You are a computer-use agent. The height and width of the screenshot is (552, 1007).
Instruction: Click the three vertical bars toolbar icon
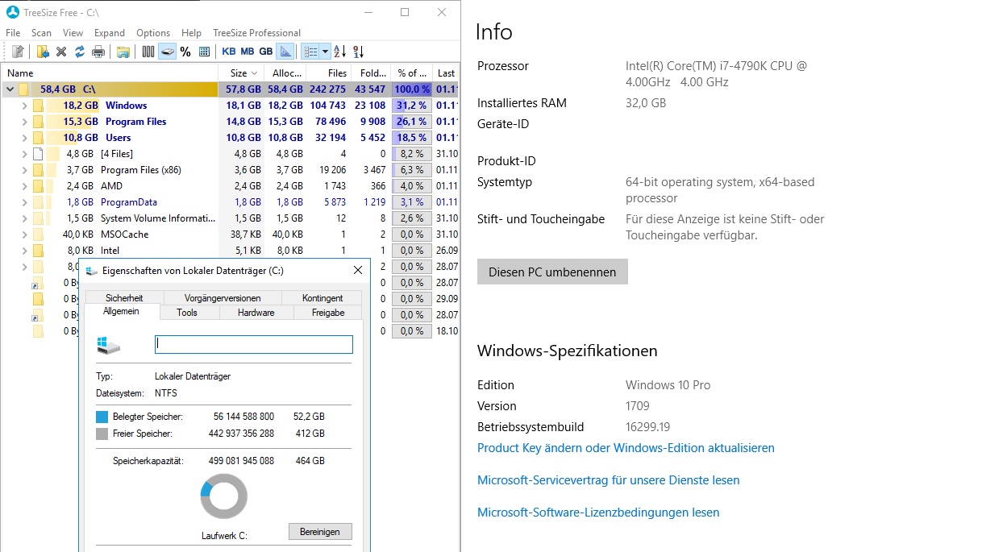pos(148,52)
